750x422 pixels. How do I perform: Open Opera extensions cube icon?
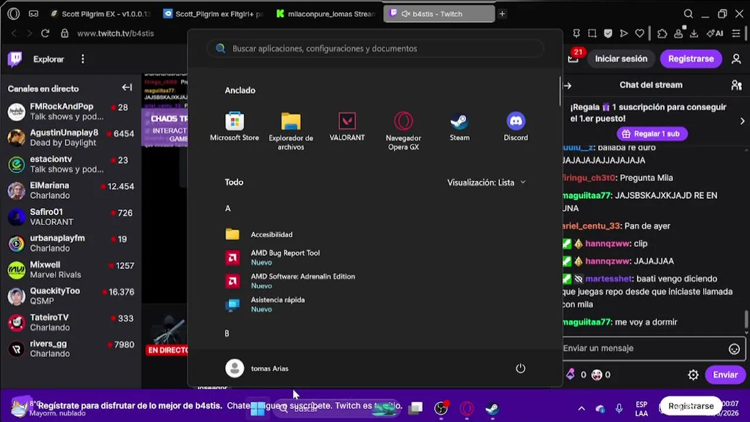pyautogui.click(x=662, y=33)
